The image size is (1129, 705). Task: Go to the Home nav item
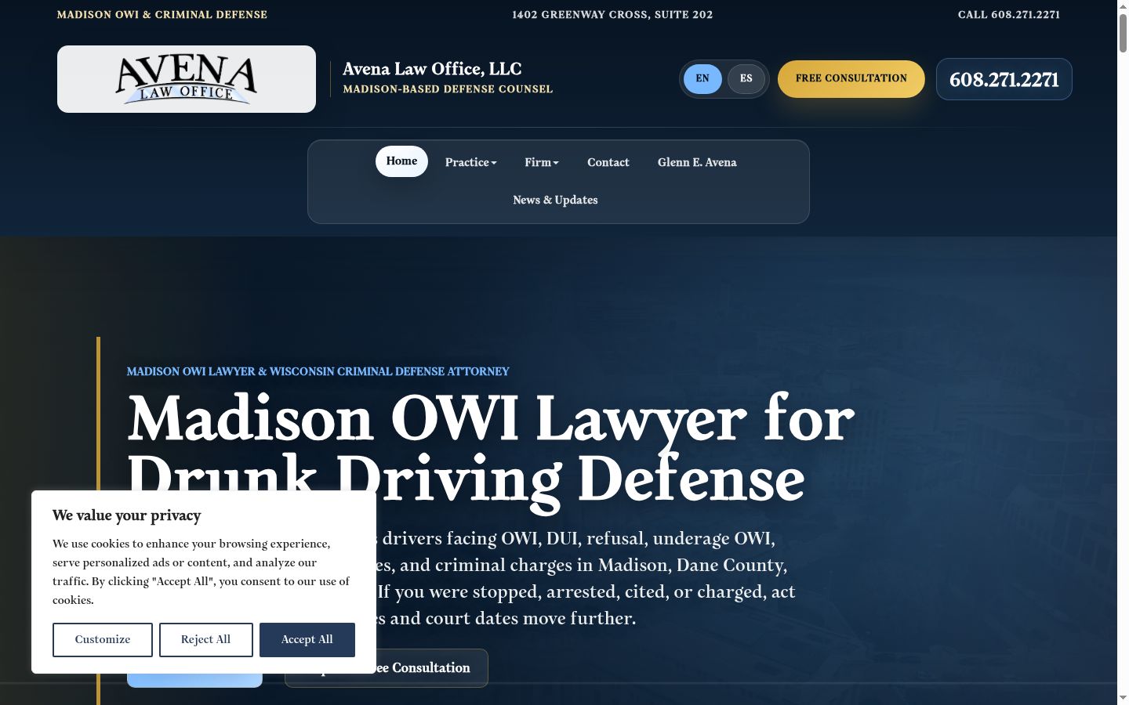coord(401,161)
